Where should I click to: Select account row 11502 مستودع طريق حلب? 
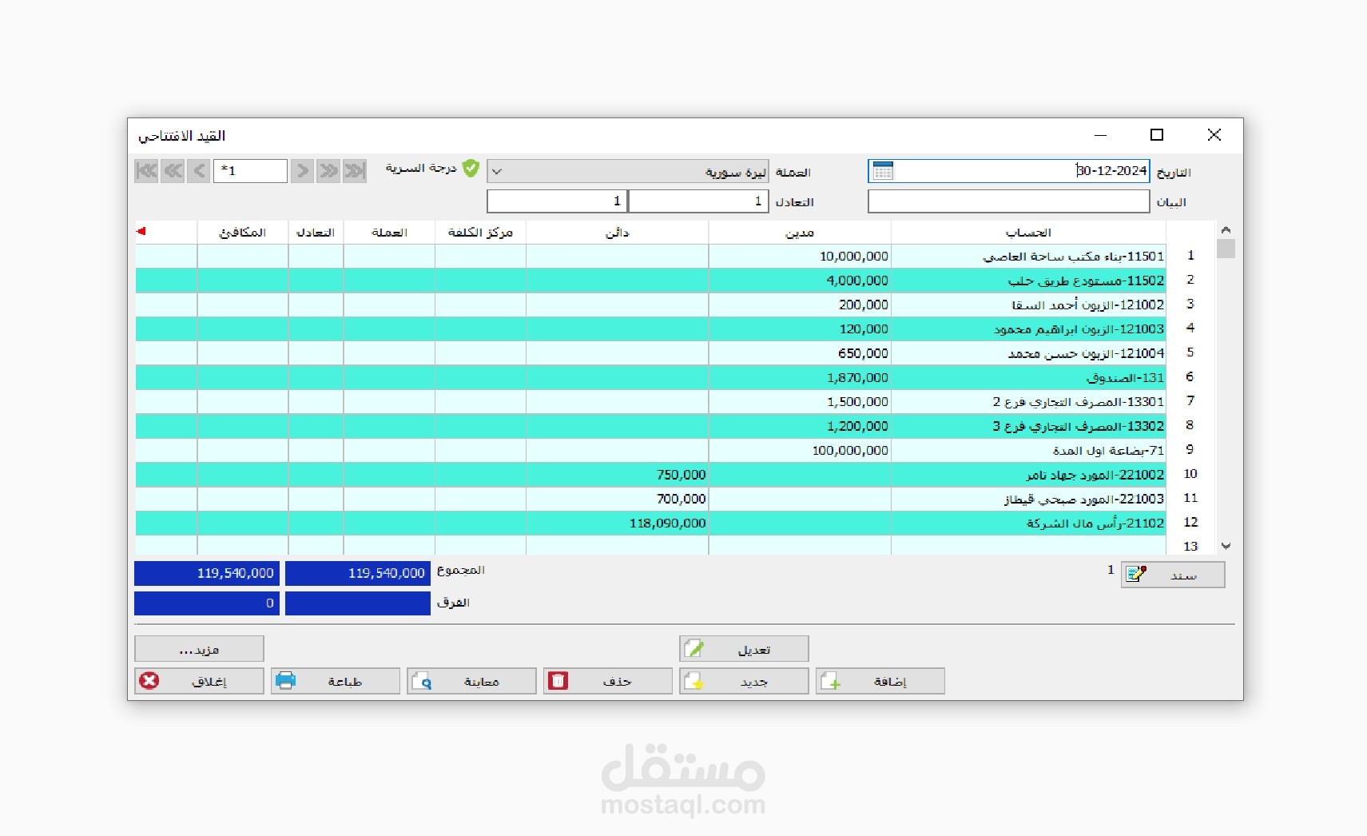(1028, 281)
